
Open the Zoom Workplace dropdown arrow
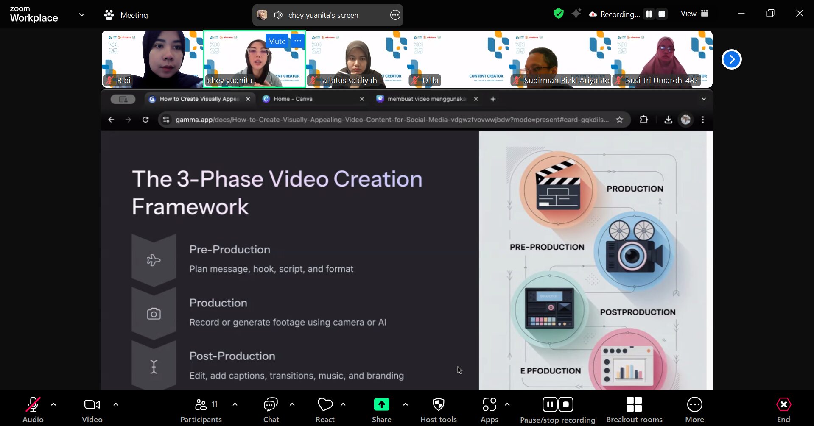(x=82, y=15)
